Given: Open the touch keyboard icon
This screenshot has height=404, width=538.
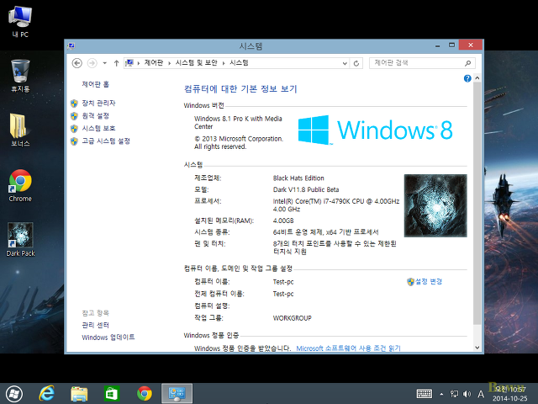Looking at the screenshot, I should tap(425, 394).
